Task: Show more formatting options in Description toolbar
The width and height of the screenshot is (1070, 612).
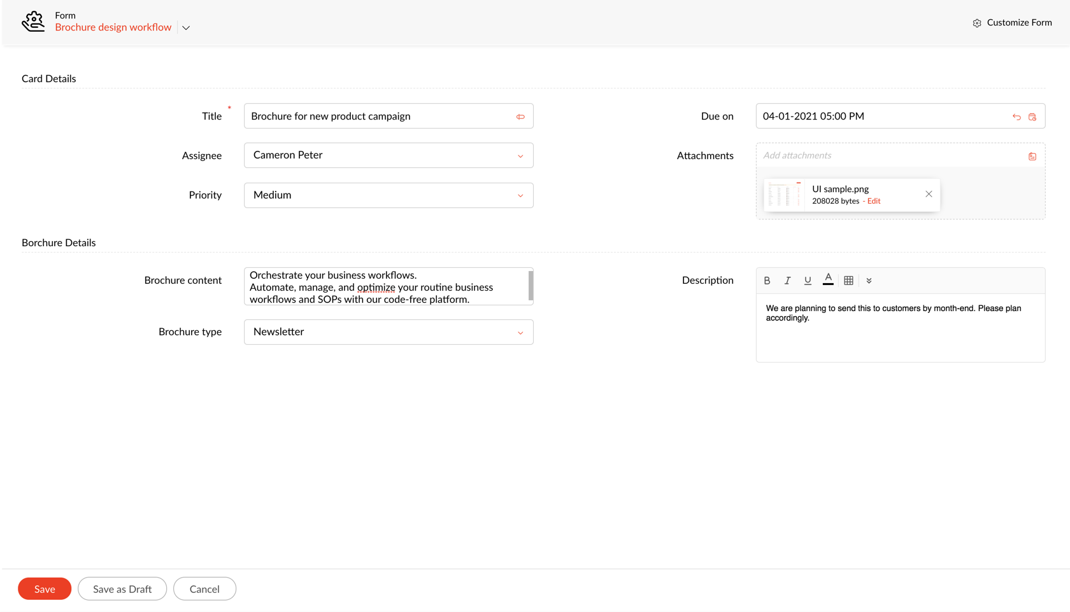Action: tap(869, 281)
